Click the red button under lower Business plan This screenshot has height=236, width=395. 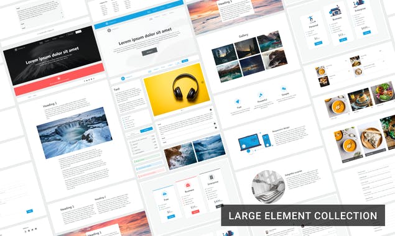(195, 212)
